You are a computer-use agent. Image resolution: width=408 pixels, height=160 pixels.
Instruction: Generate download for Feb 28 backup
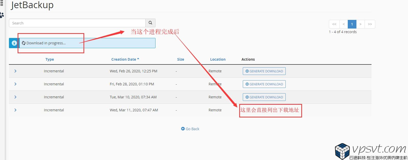click(x=264, y=84)
